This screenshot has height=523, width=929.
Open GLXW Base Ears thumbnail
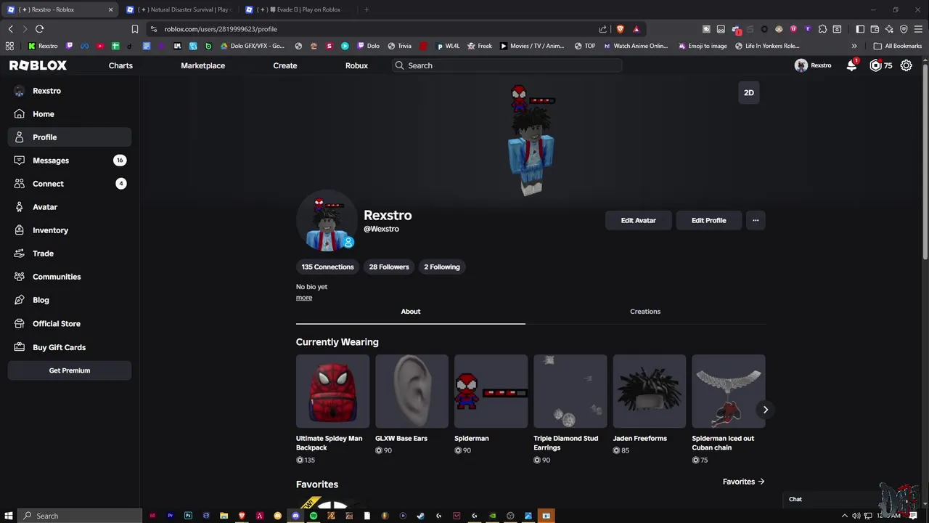click(x=412, y=391)
